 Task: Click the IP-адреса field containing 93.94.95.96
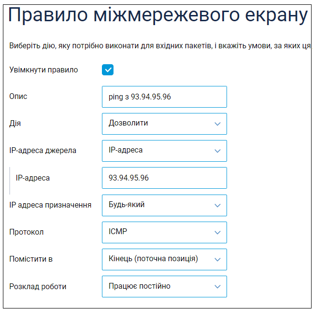pos(164,178)
